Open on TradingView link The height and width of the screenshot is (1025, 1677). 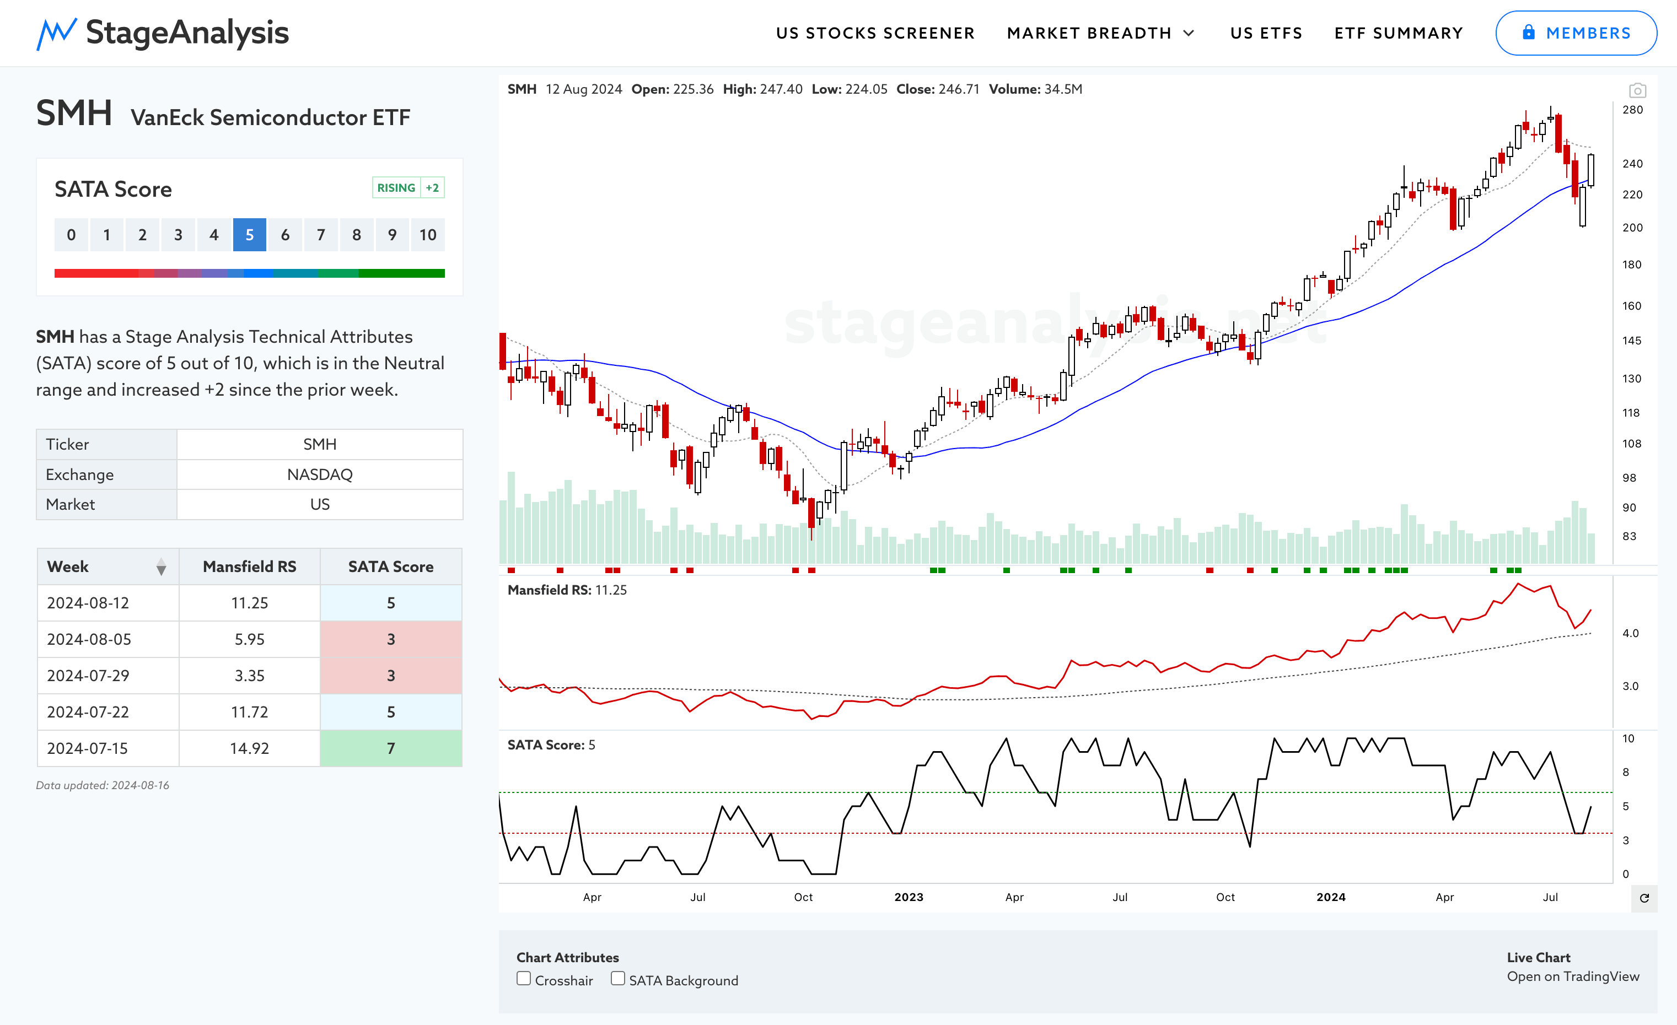pyautogui.click(x=1573, y=976)
